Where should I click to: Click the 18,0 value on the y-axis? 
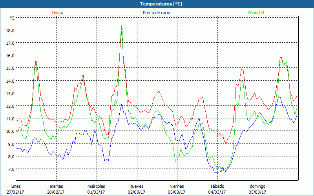coord(10,31)
